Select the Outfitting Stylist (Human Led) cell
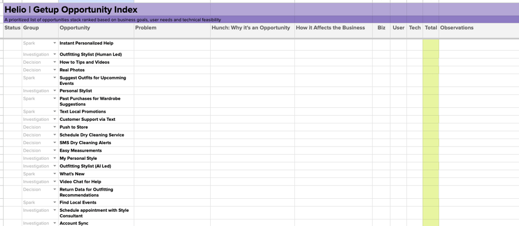Viewport: 519px width, 226px height. pyautogui.click(x=96, y=55)
